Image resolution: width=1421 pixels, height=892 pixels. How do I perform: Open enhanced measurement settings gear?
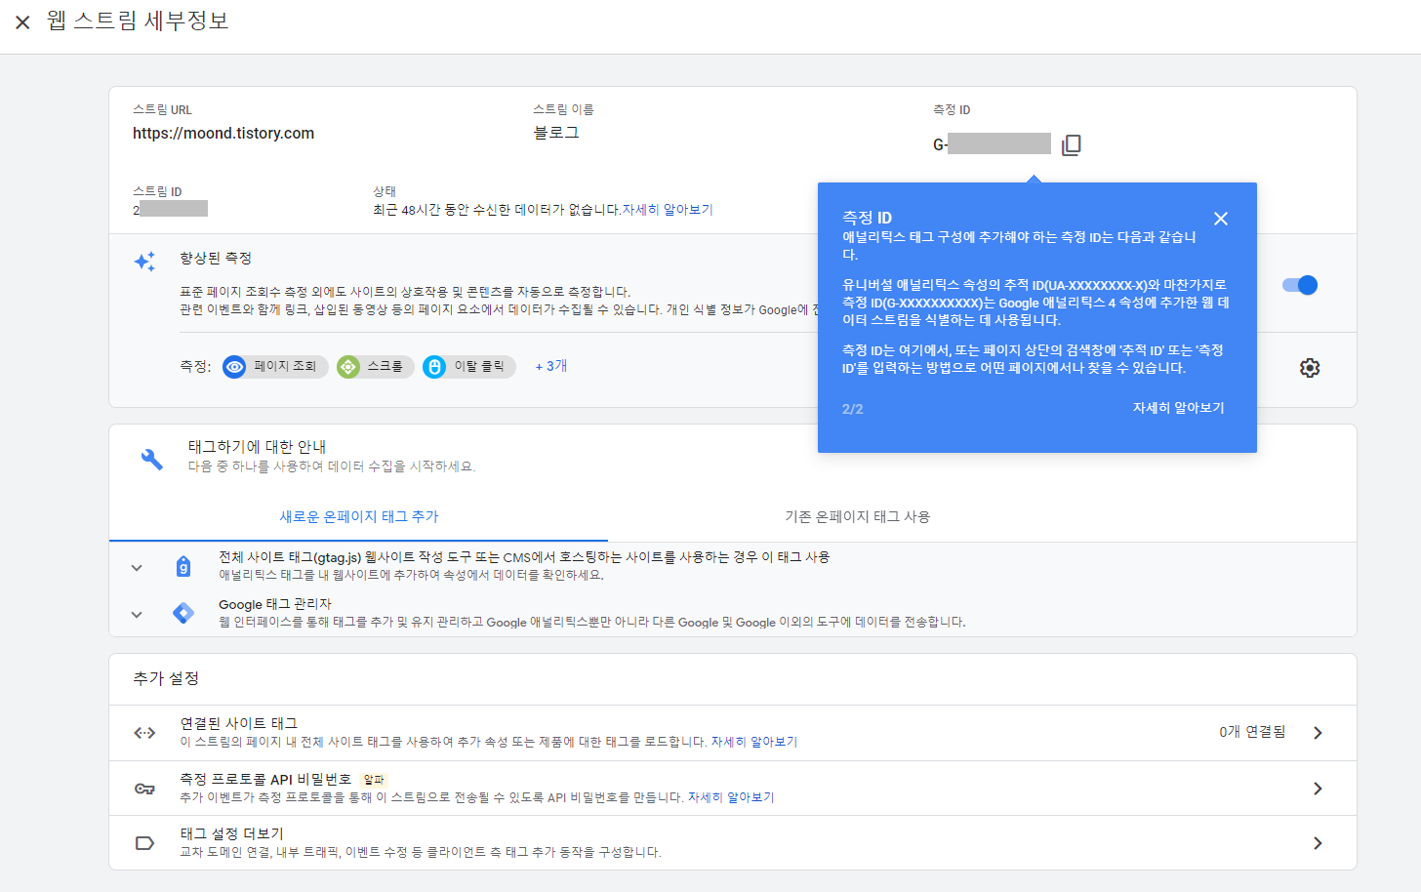pyautogui.click(x=1310, y=368)
